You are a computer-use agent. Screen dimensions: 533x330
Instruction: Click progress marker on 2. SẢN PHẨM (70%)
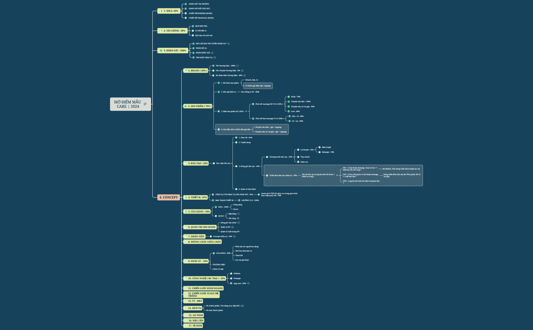tap(186, 106)
